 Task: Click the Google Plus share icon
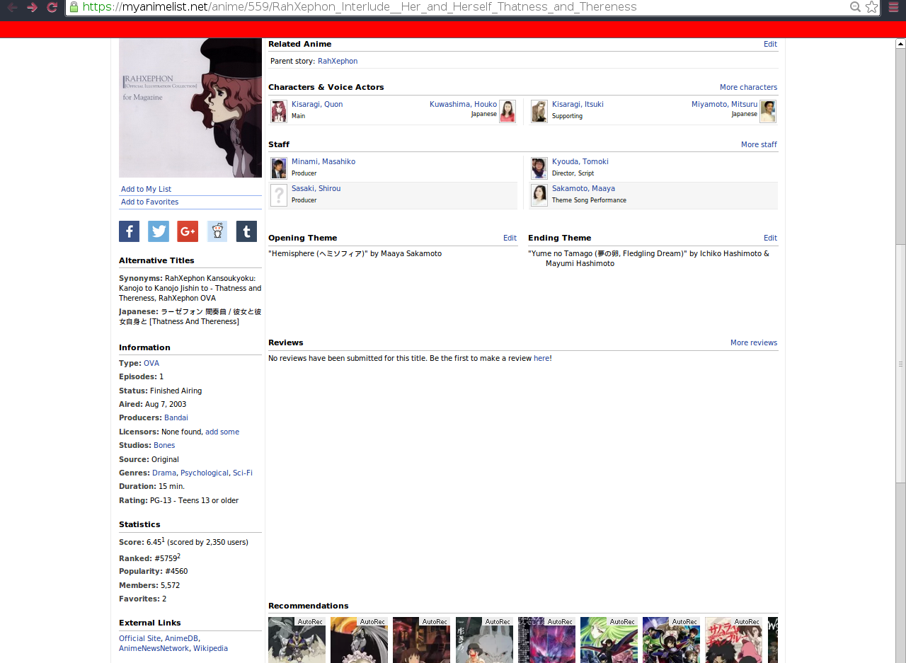coord(188,231)
